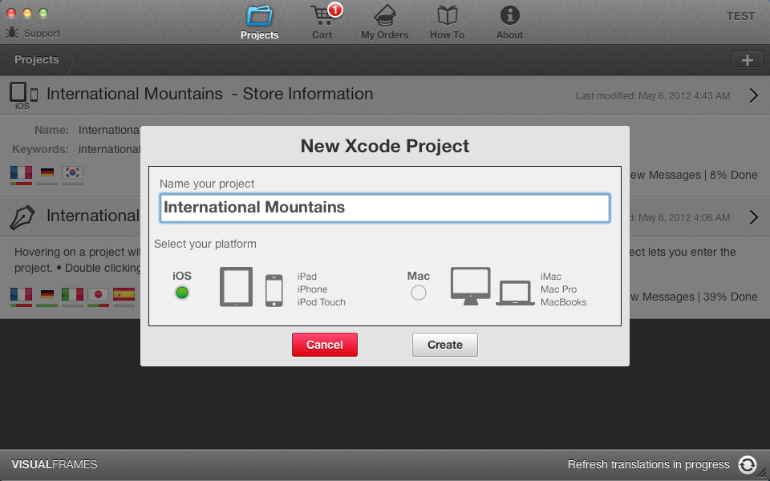Image resolution: width=770 pixels, height=481 pixels.
Task: Expand International Mountains Store Information arrow
Action: click(754, 95)
